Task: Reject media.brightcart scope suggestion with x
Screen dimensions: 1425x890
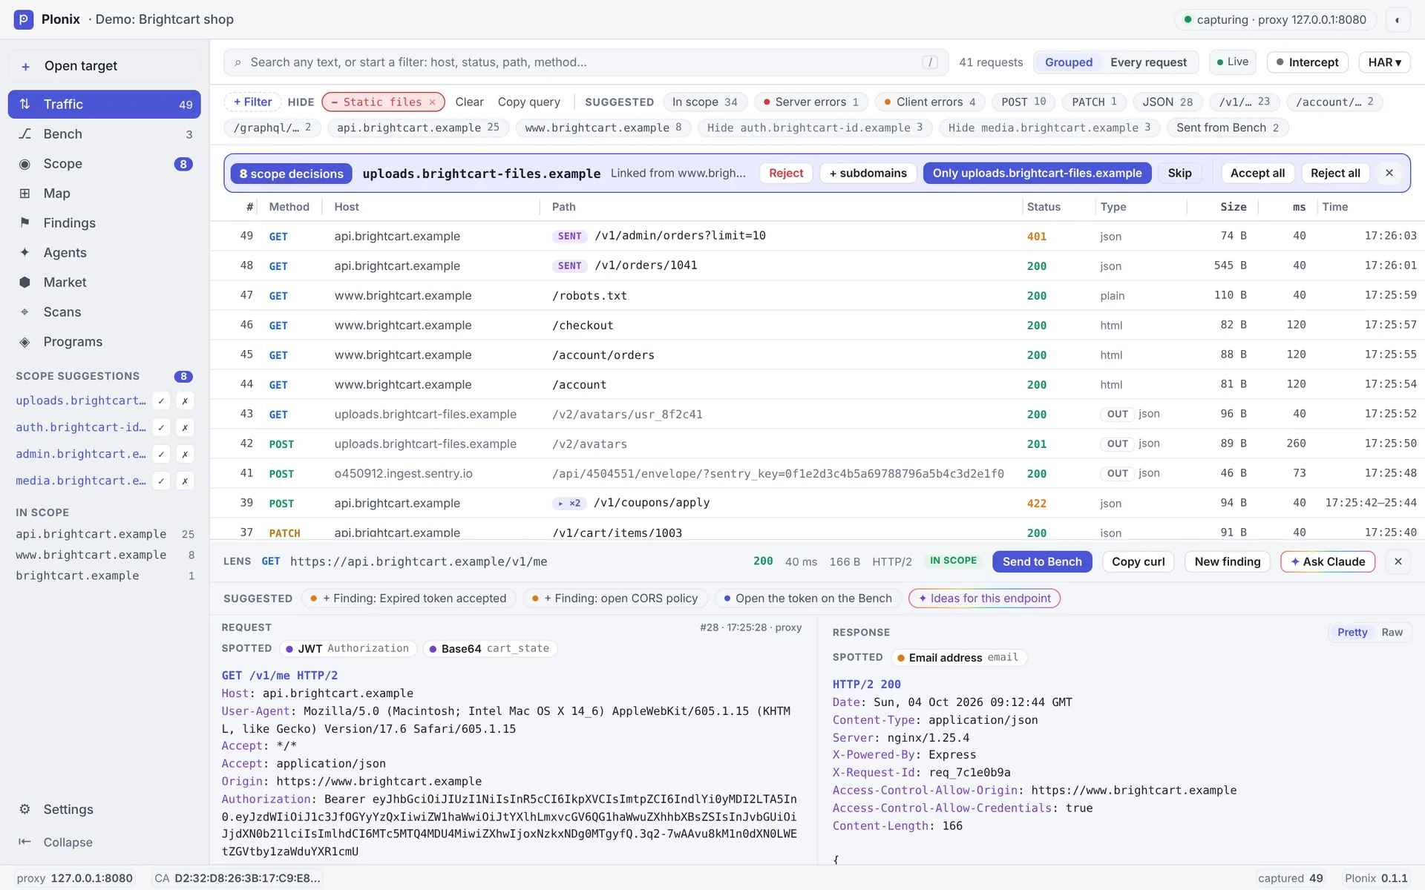Action: (x=185, y=481)
